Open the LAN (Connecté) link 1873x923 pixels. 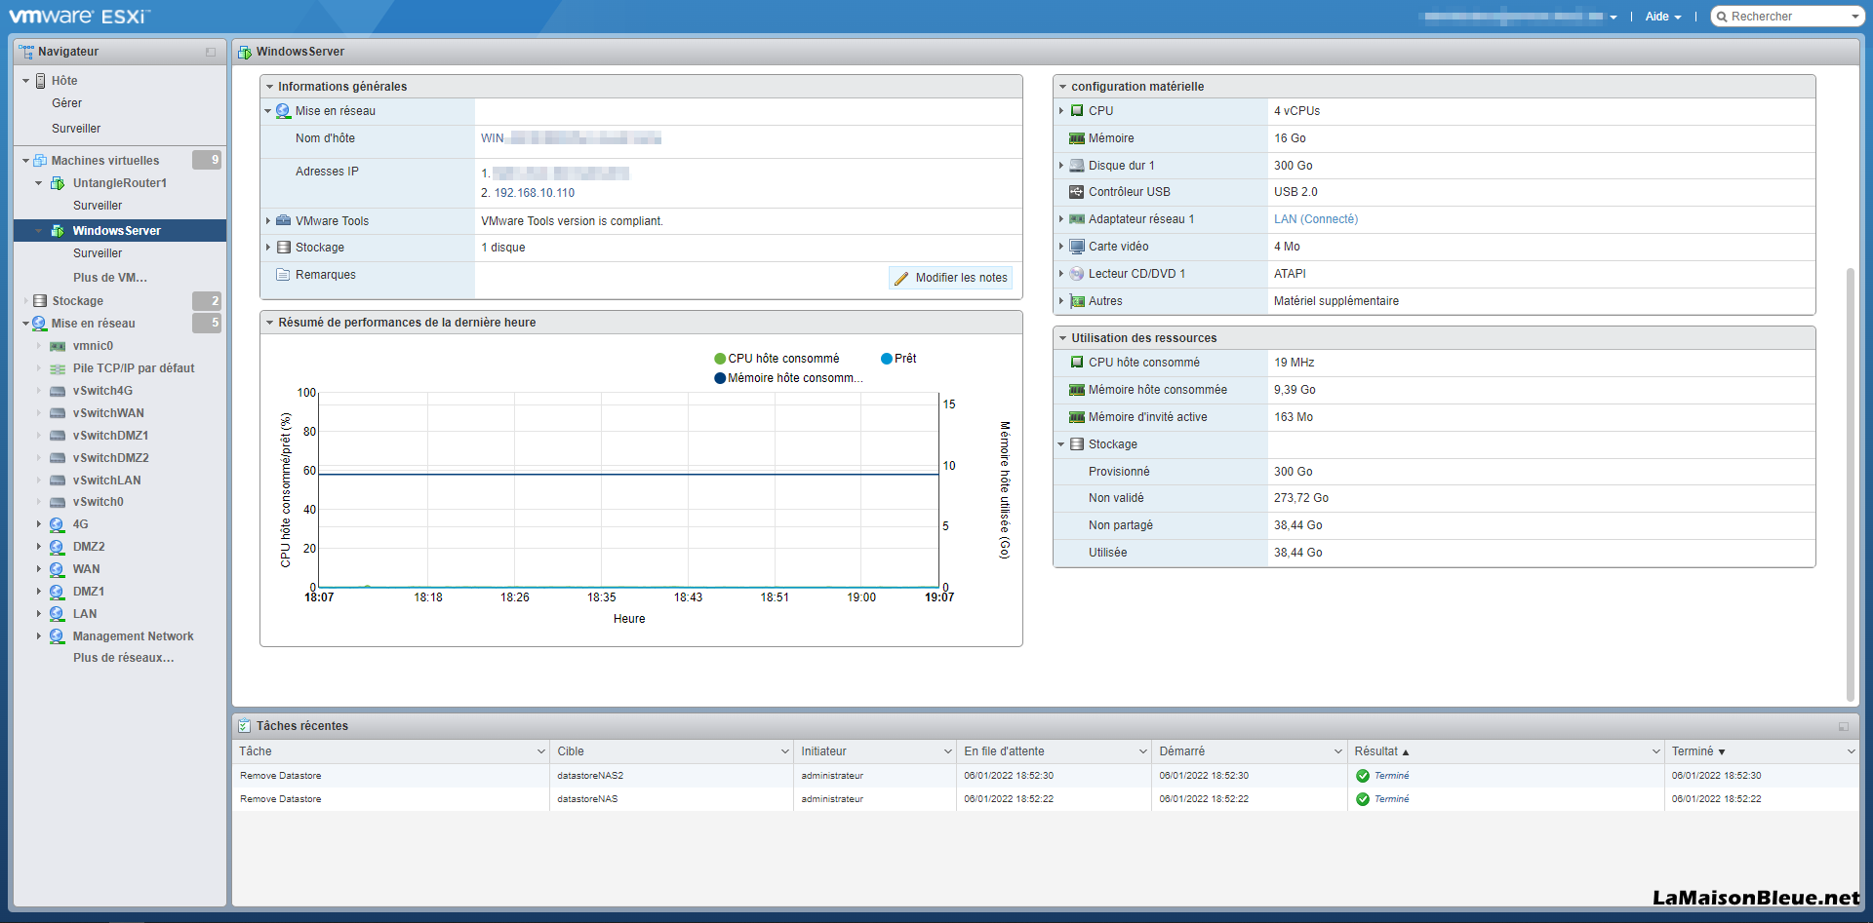coord(1316,219)
